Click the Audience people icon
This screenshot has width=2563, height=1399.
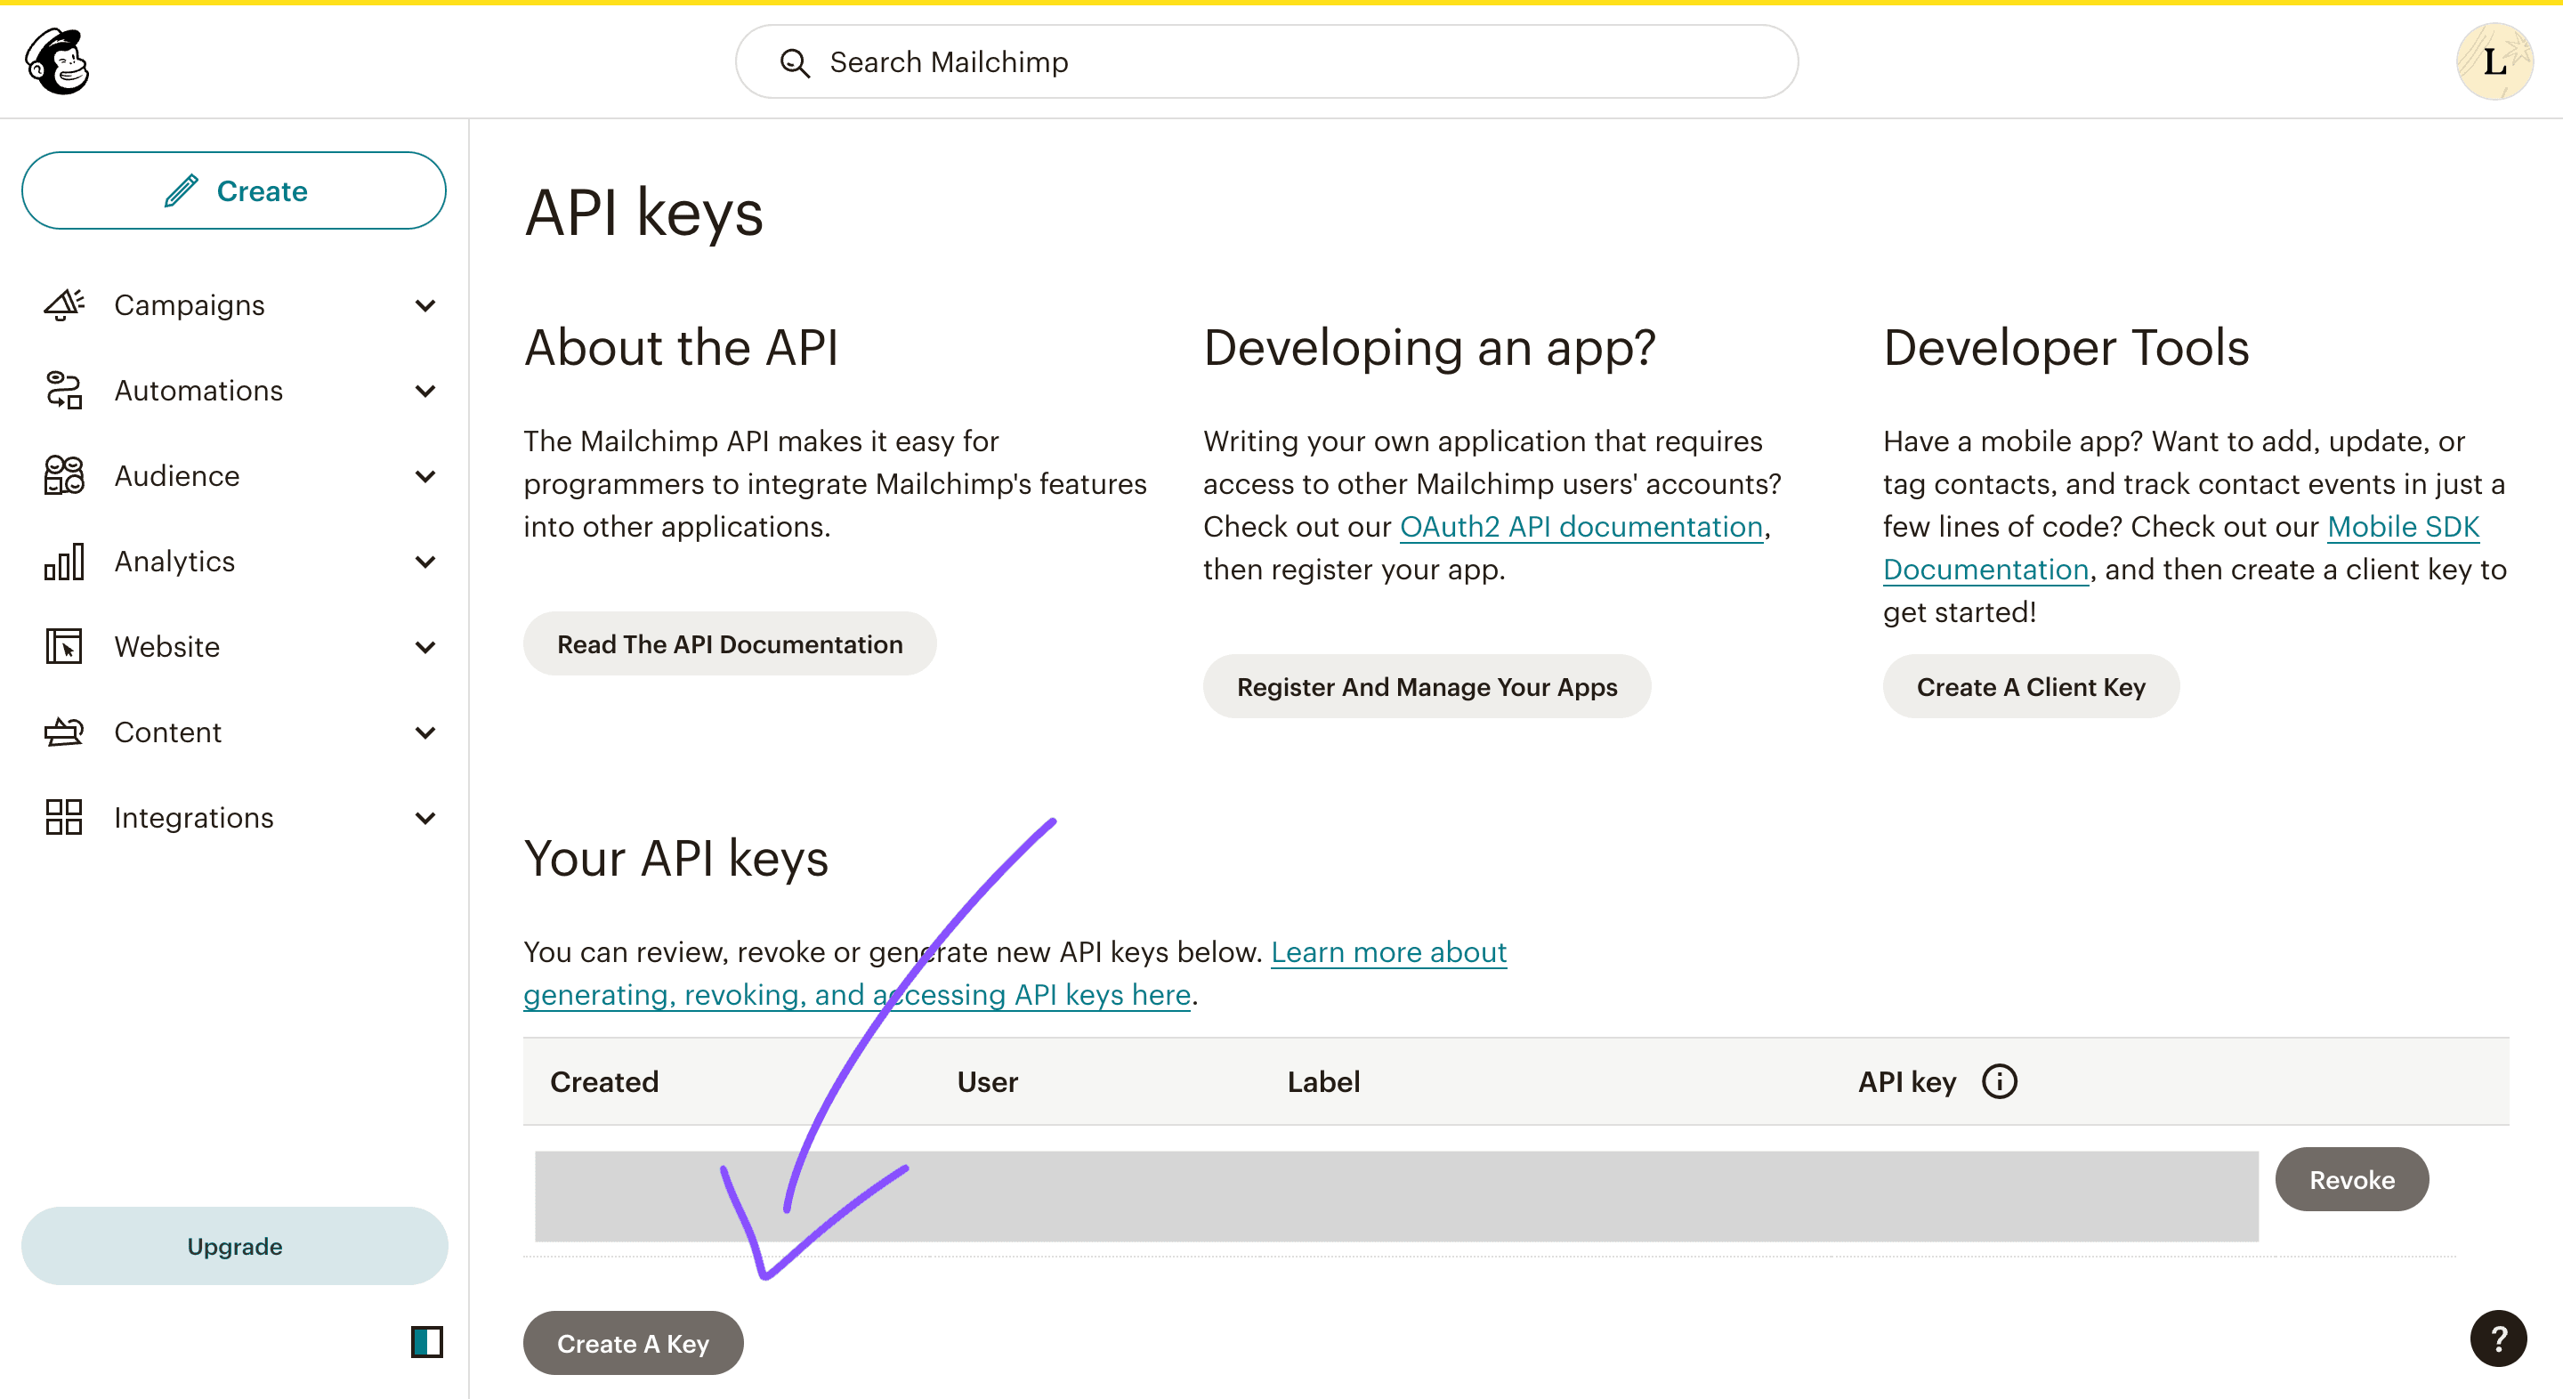pos(65,475)
